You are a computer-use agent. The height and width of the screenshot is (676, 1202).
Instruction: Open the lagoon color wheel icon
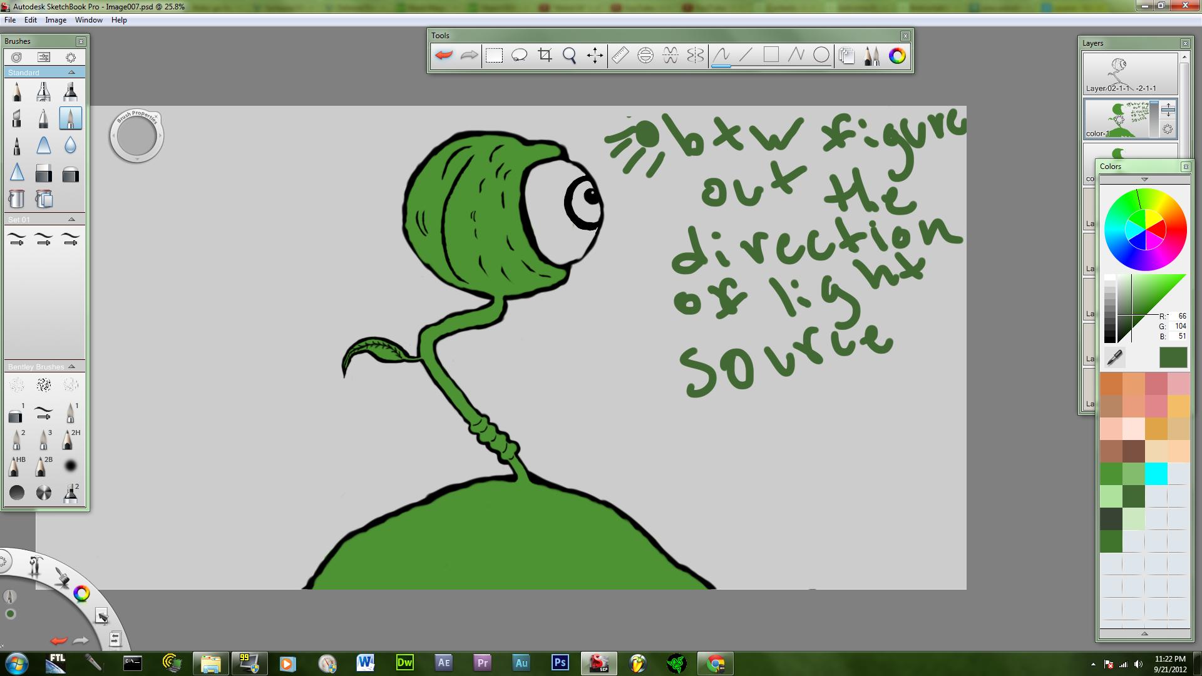(81, 593)
